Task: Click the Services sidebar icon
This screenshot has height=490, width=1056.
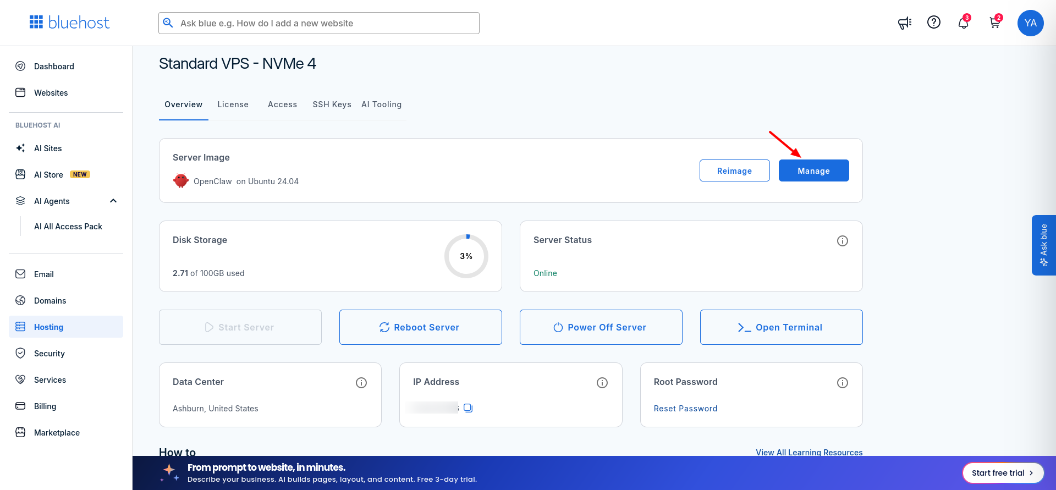Action: coord(20,379)
